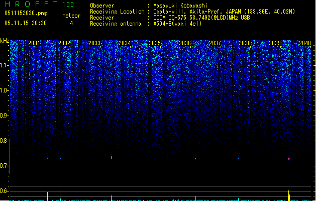Click the 2033 time marker
The image size is (316, 201).
94,43
